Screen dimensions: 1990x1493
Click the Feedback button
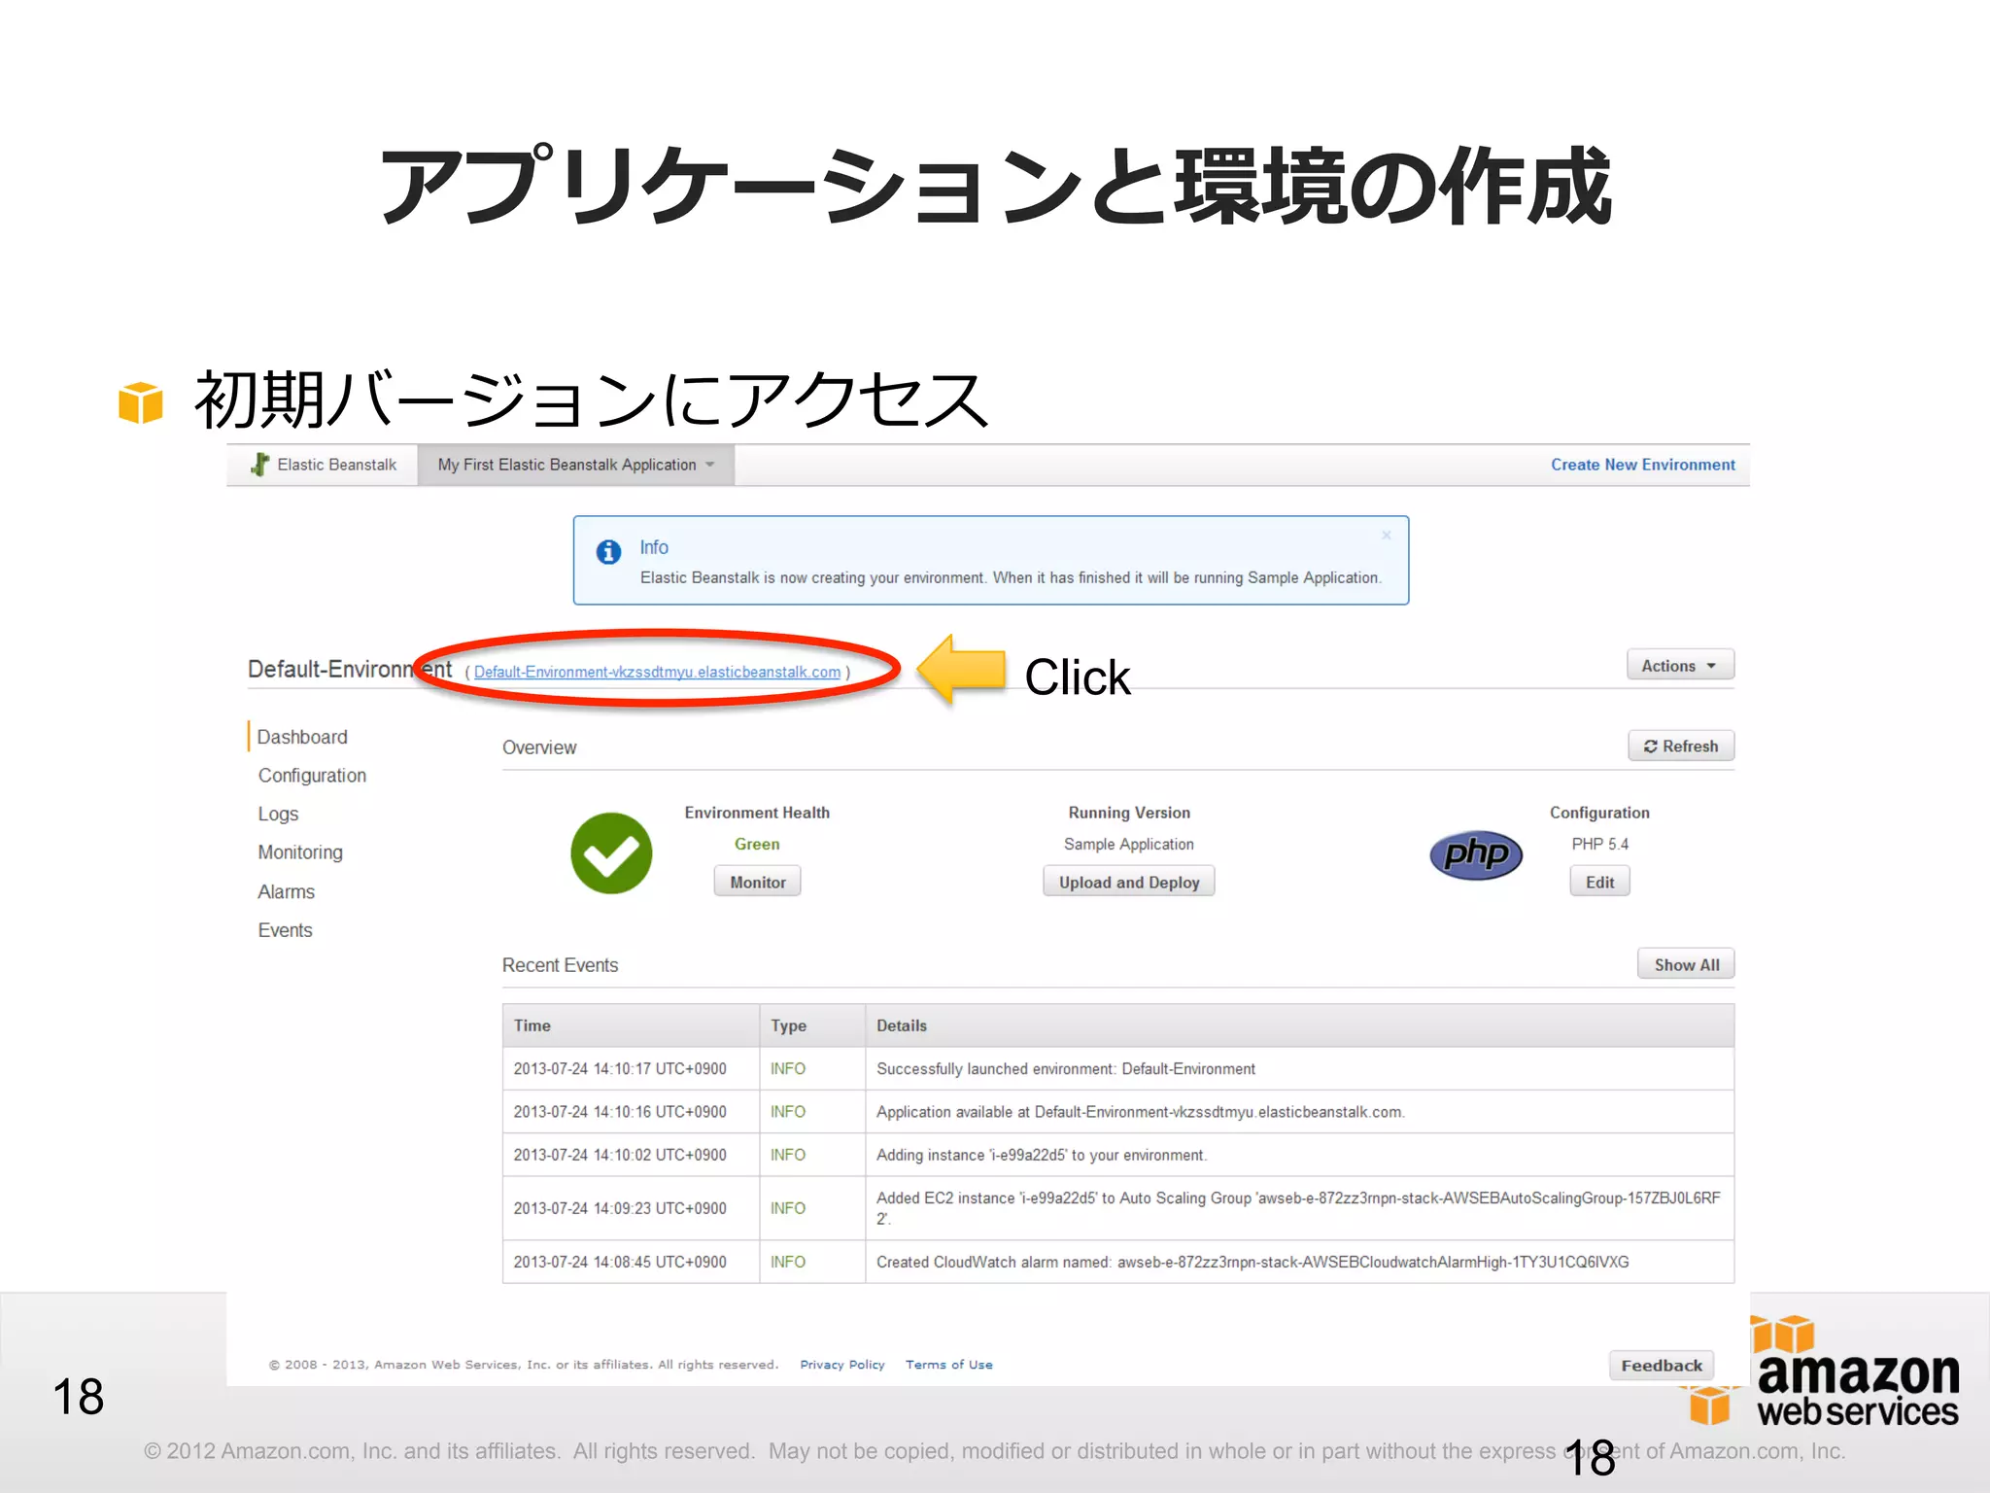pyautogui.click(x=1662, y=1366)
